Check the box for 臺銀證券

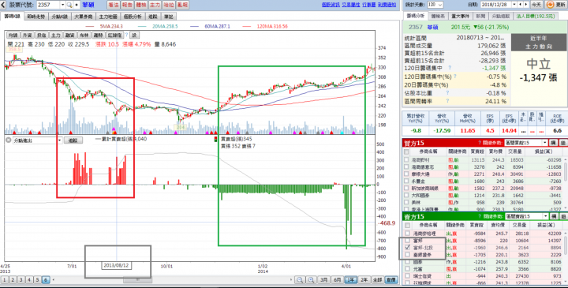pyautogui.click(x=408, y=255)
